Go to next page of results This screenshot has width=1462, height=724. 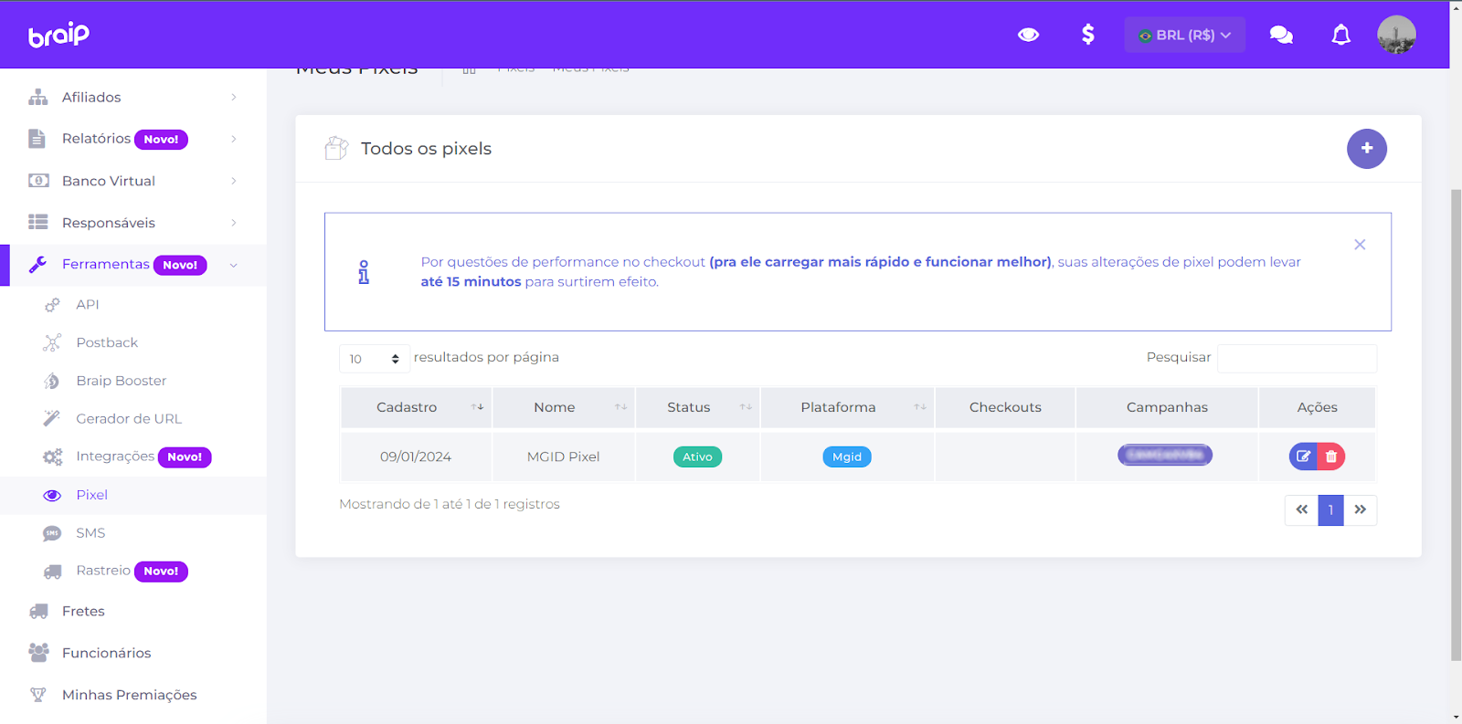click(x=1360, y=509)
